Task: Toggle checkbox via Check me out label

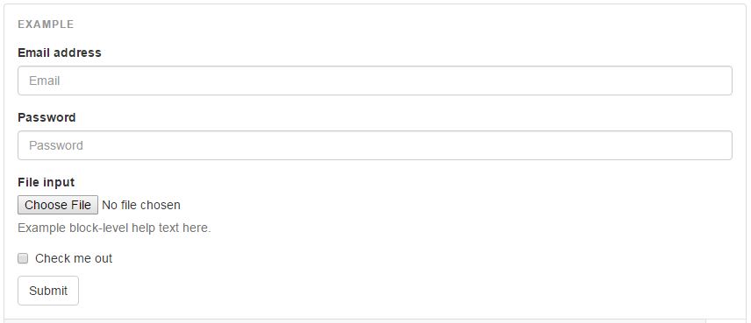Action: pyautogui.click(x=74, y=258)
